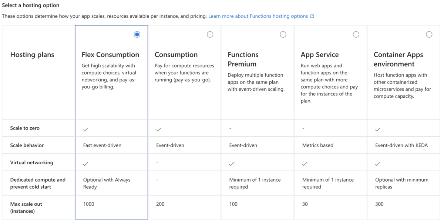Click the Functions Premium heading

(243, 59)
